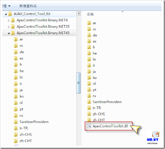The image size is (165, 149).
Task: Select the fr folder in navigation tree
Action: tap(18, 65)
